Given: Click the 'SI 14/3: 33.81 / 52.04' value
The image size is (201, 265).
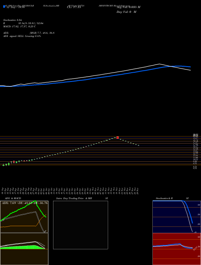Looking at the screenshot, I should 31,23.
